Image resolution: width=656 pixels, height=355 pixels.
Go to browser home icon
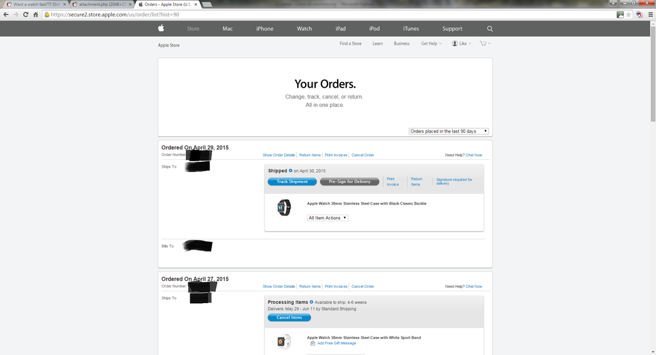tap(36, 14)
